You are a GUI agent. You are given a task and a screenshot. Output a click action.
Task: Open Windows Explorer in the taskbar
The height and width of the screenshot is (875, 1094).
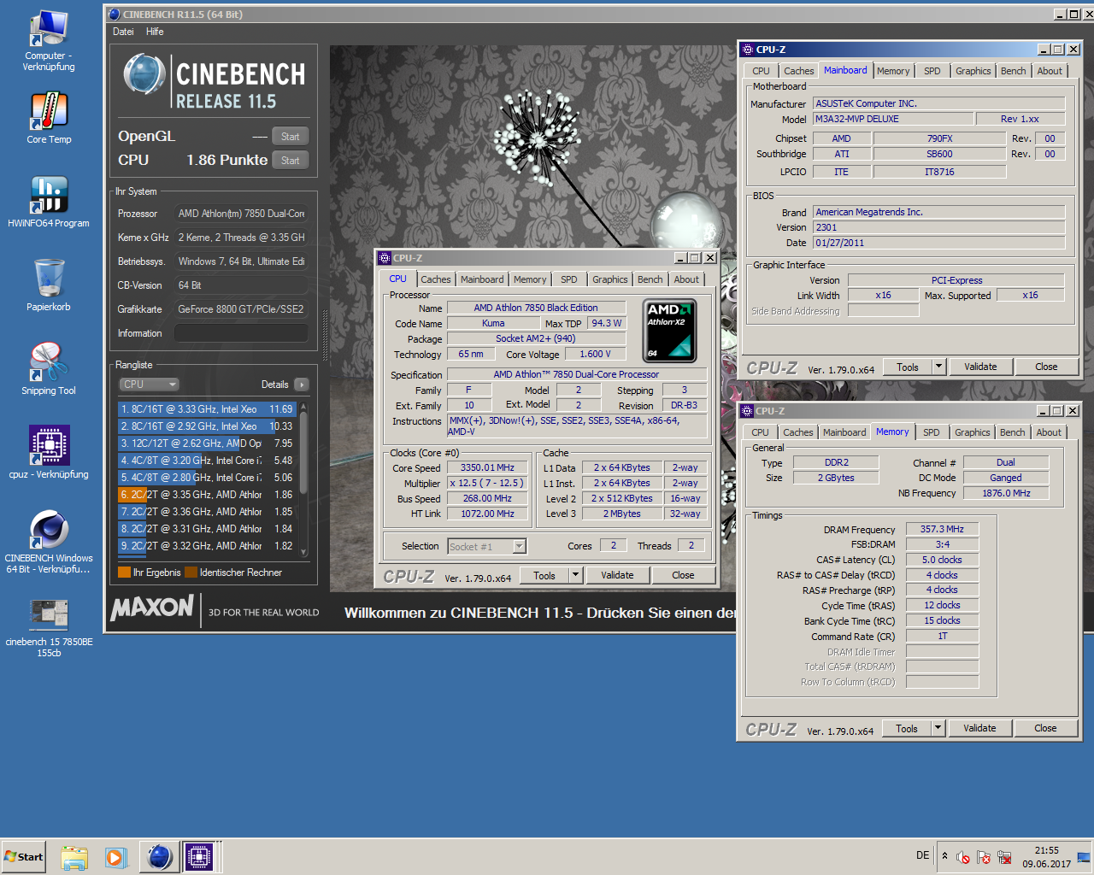pyautogui.click(x=74, y=857)
